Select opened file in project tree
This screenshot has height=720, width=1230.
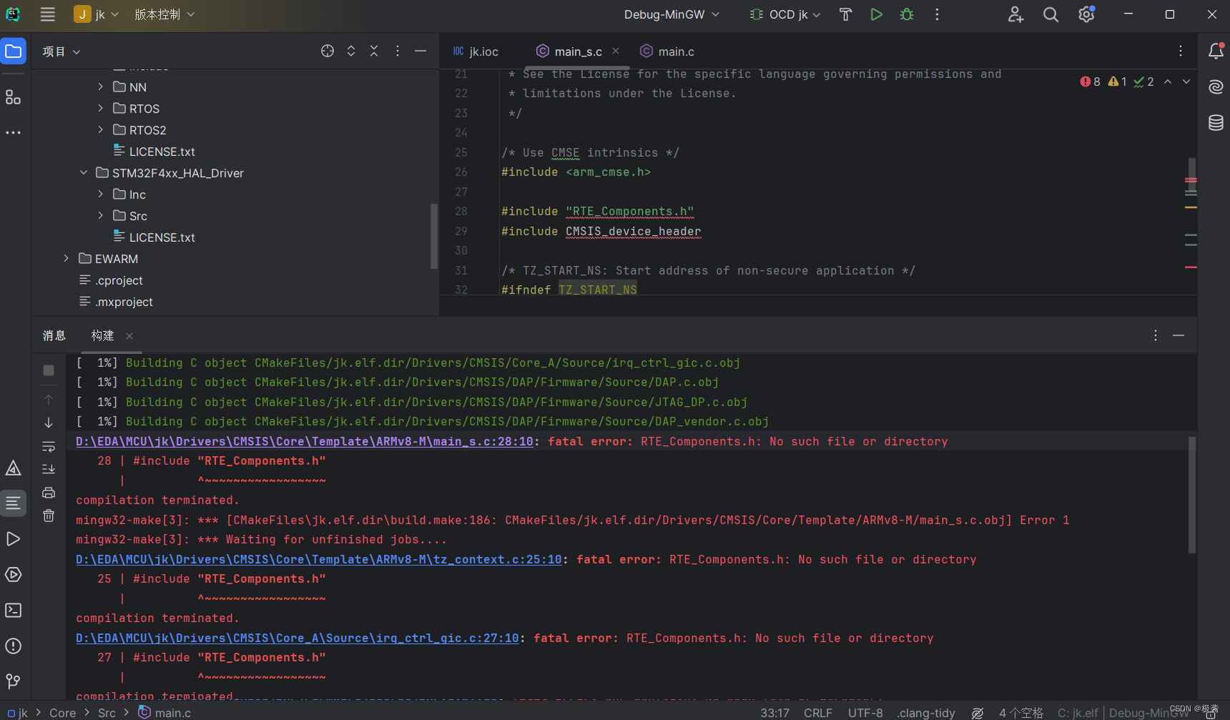tap(328, 51)
